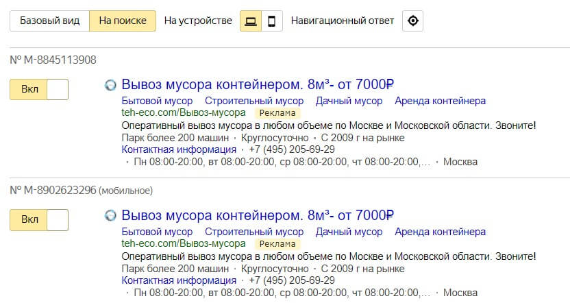Click teh-eco.com display URL in first ad
This screenshot has height=303, width=570.
(184, 112)
